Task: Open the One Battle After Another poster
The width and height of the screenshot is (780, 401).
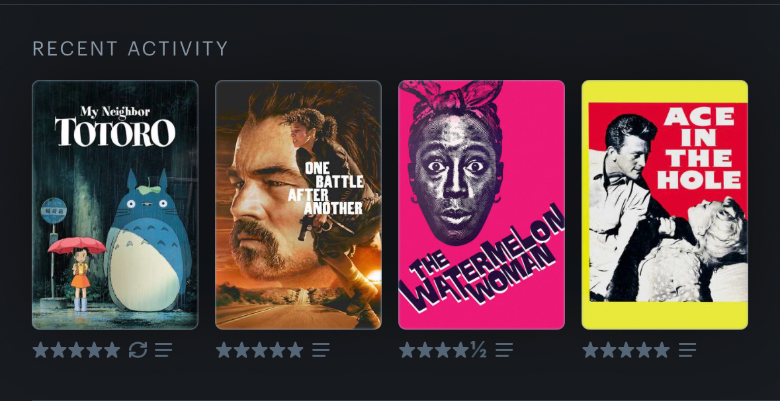Action: coord(298,205)
